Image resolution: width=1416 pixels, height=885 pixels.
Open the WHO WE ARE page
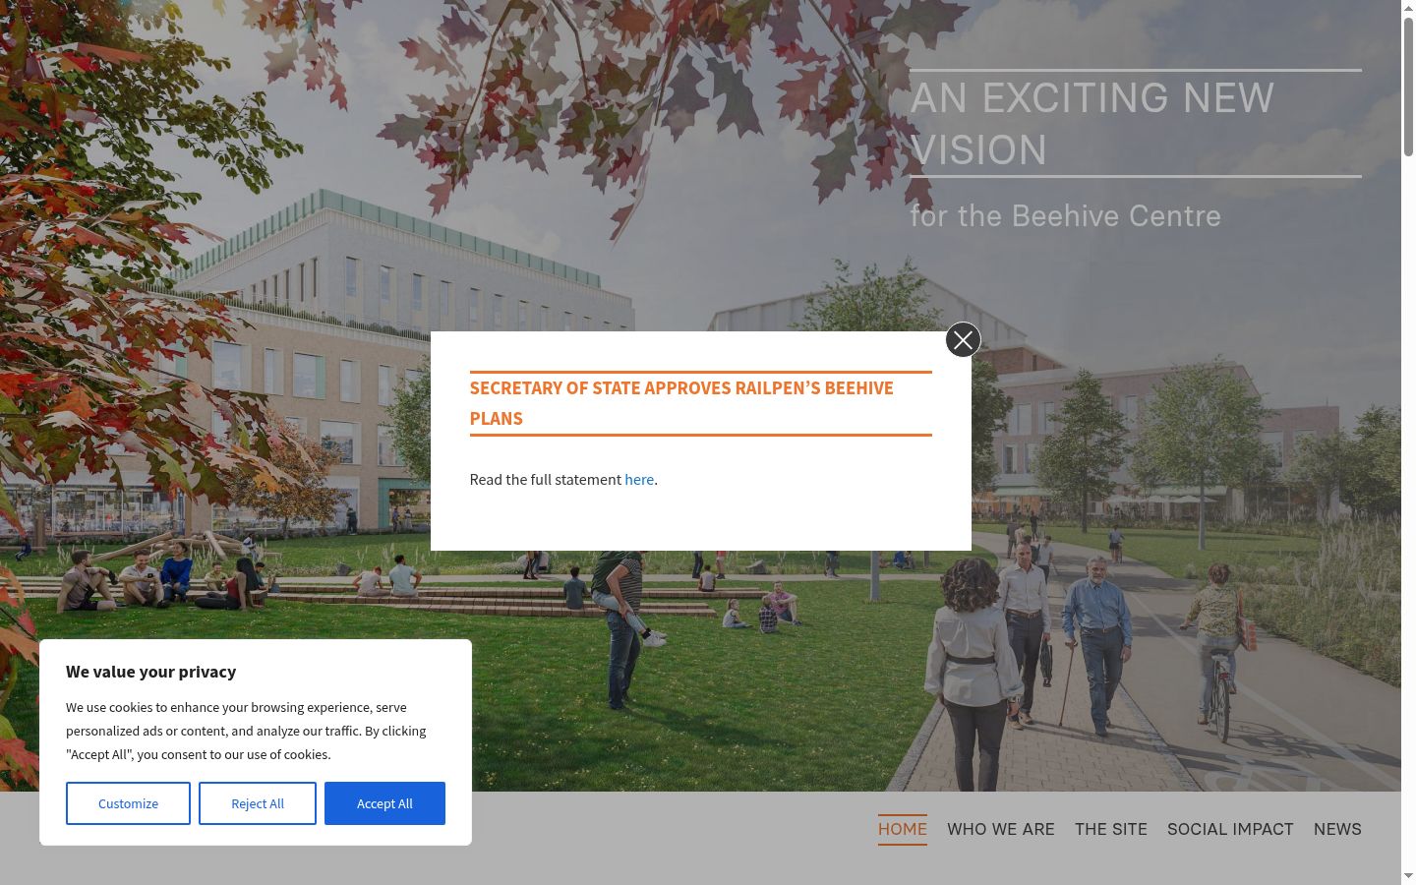click(x=1001, y=829)
